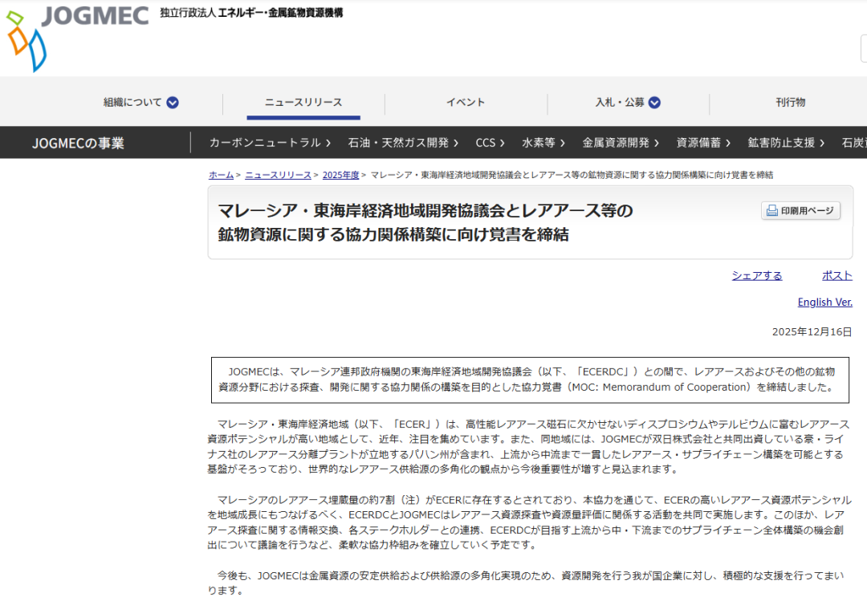Viewport: 867px width, 601px height.
Task: Click the シェアする link
Action: pyautogui.click(x=756, y=275)
